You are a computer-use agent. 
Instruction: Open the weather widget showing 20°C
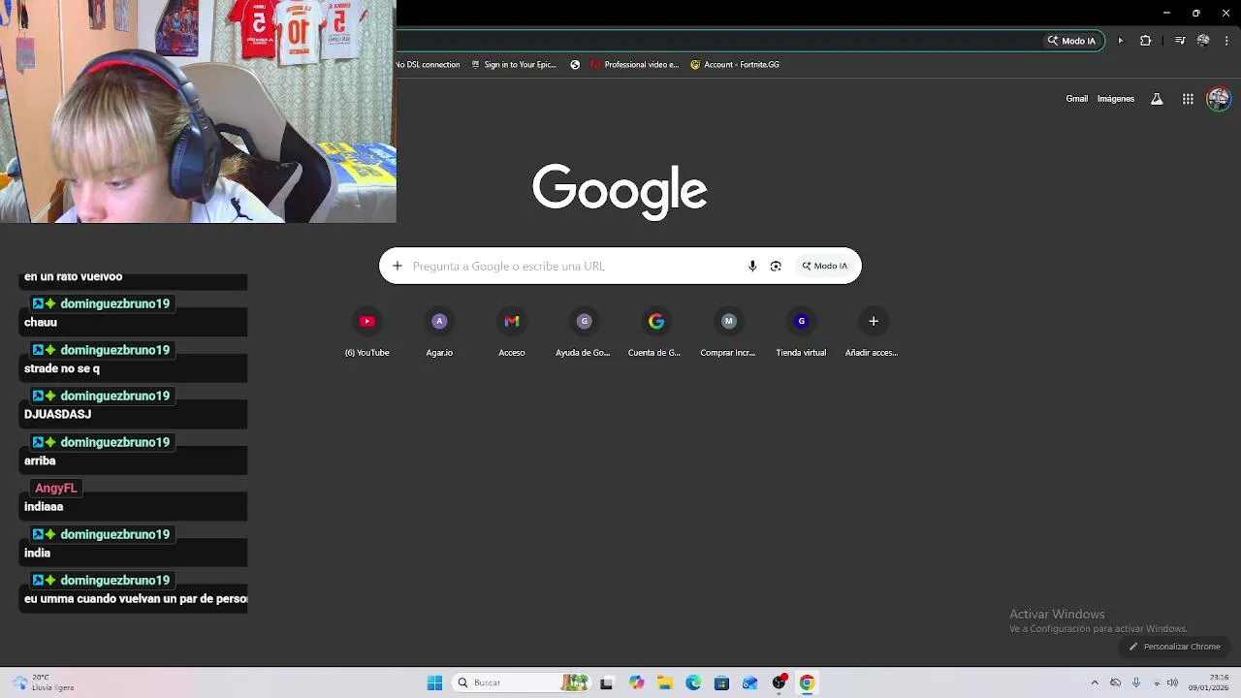point(43,682)
